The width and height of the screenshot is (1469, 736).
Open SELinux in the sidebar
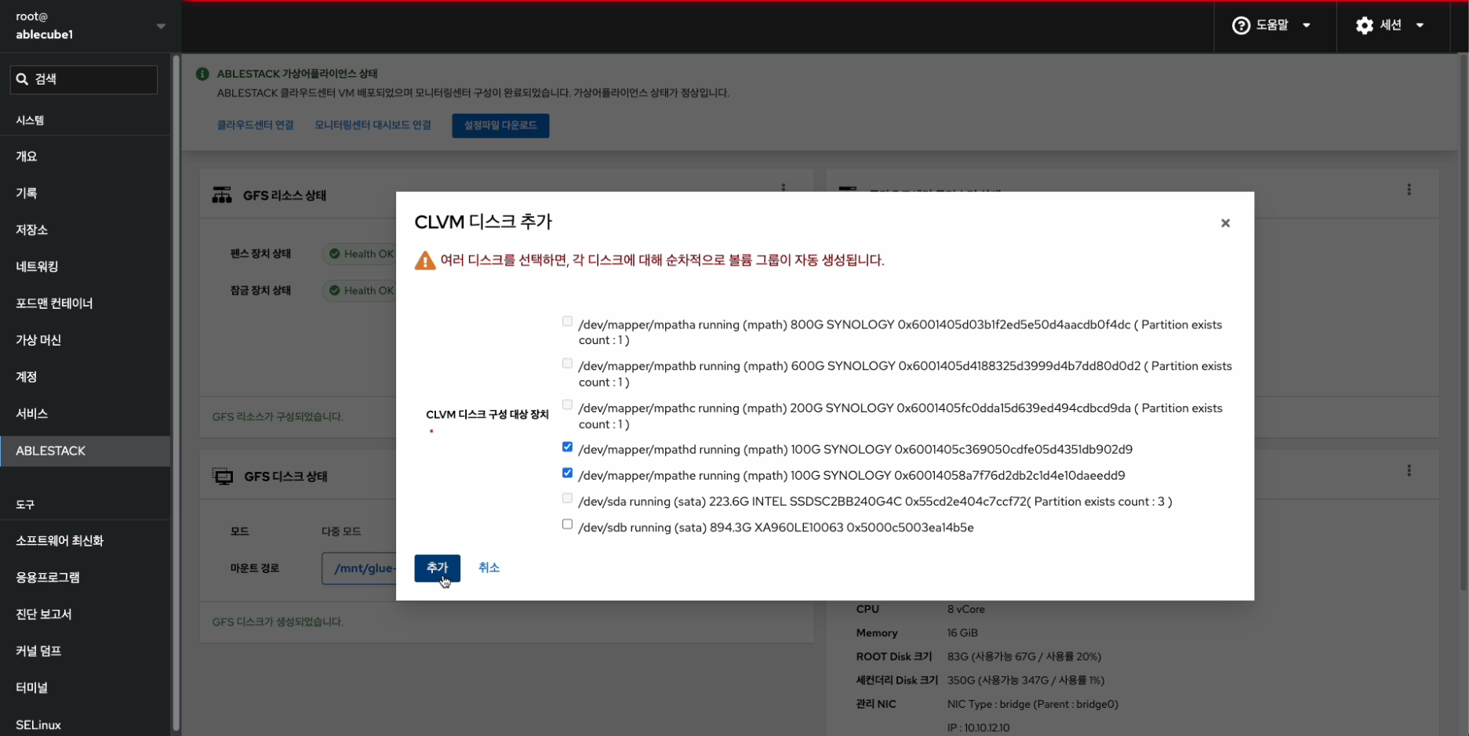pos(85,725)
